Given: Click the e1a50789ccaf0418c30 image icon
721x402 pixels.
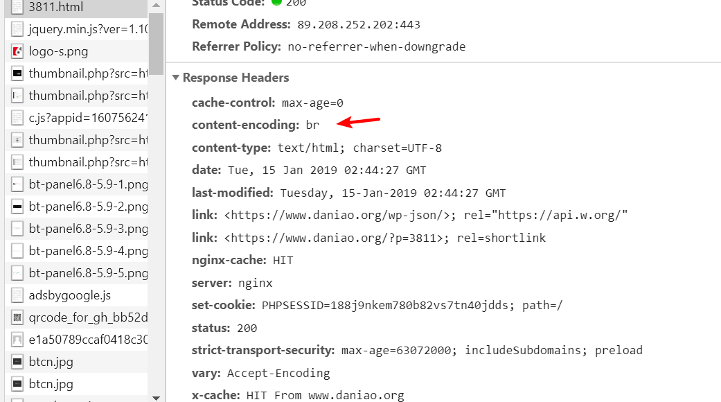Looking at the screenshot, I should 17,340.
